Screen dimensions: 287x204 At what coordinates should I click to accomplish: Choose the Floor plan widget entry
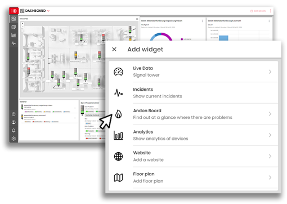193,178
